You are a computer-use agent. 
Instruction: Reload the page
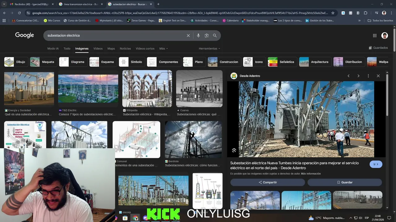(x=19, y=13)
